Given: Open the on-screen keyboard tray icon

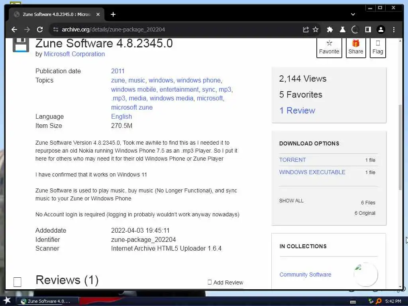Looking at the screenshot, I should tap(353, 302).
